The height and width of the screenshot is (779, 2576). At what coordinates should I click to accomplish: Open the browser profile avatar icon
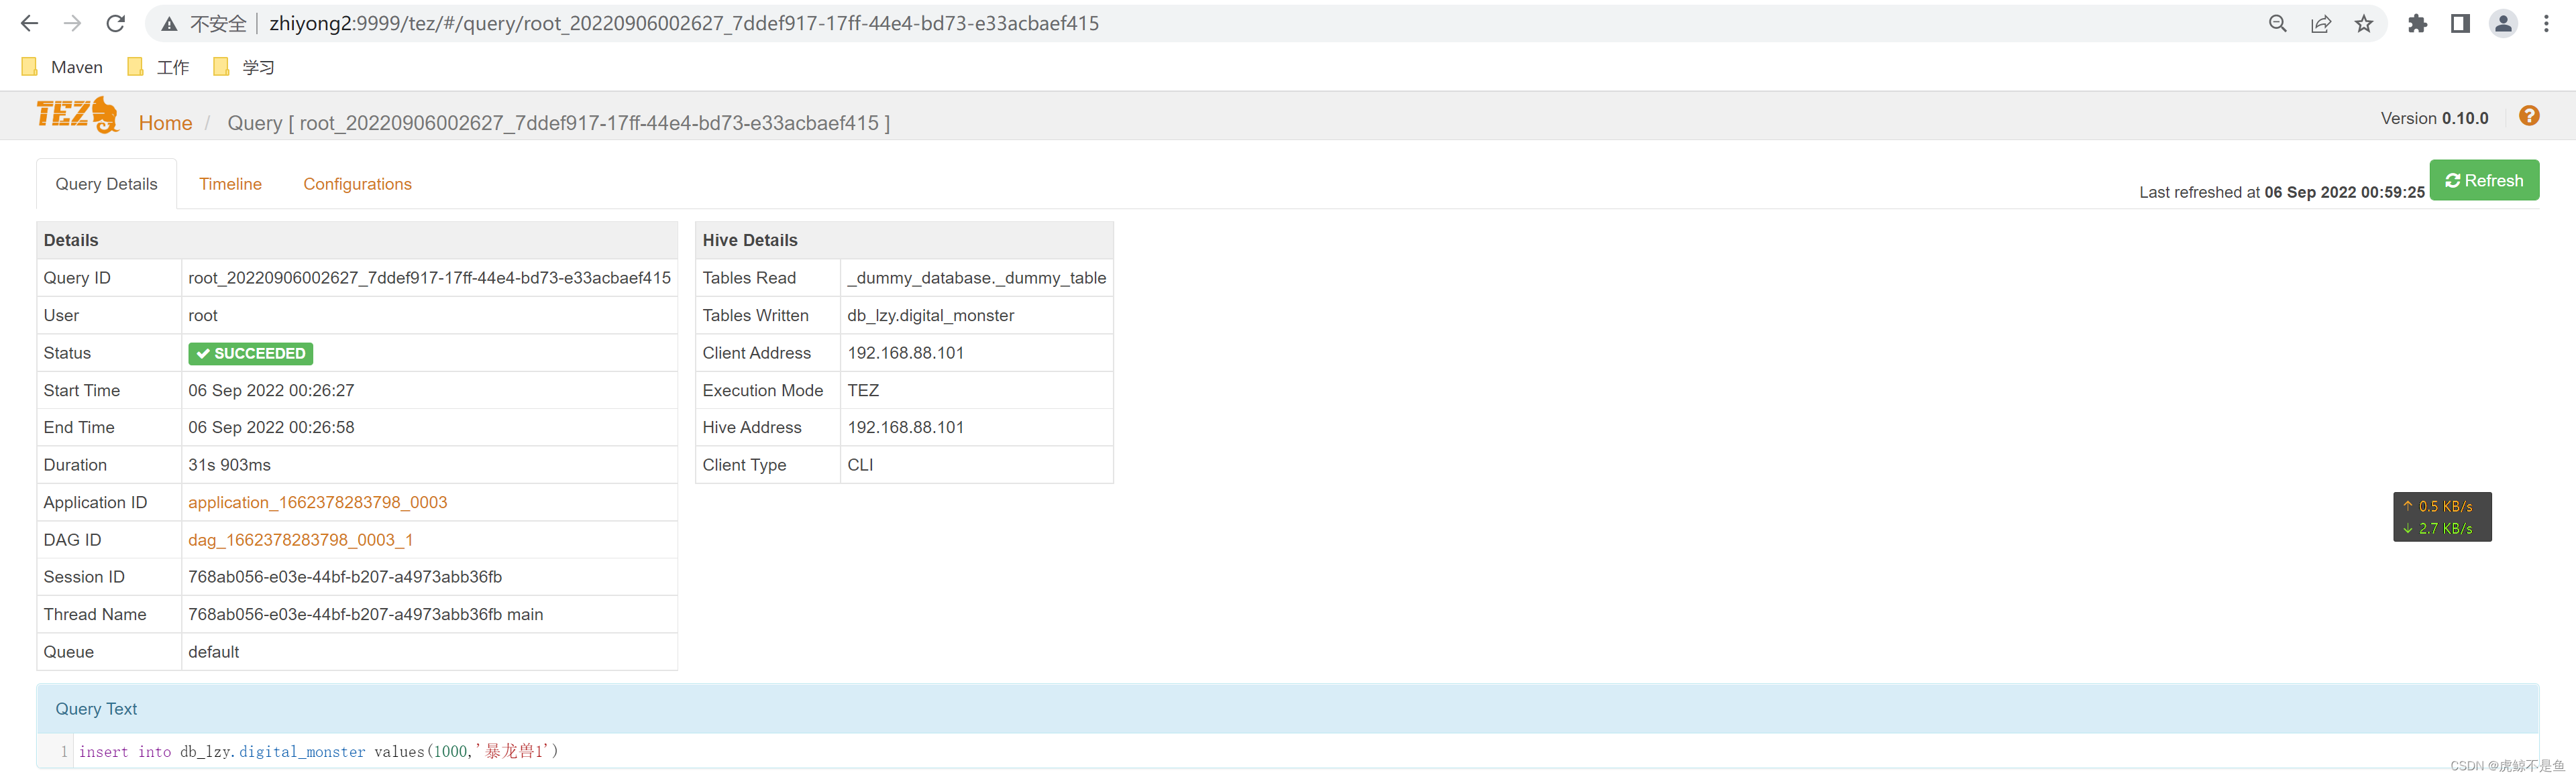coord(2503,23)
